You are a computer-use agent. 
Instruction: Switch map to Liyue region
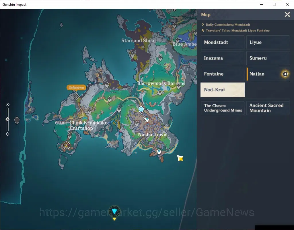268,42
